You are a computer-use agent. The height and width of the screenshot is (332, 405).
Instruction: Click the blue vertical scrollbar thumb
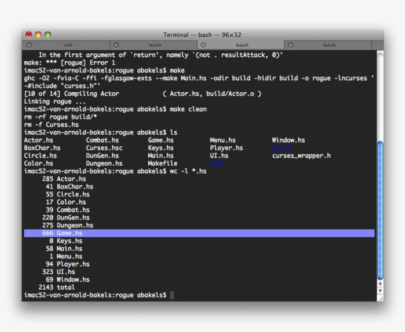tap(380, 210)
